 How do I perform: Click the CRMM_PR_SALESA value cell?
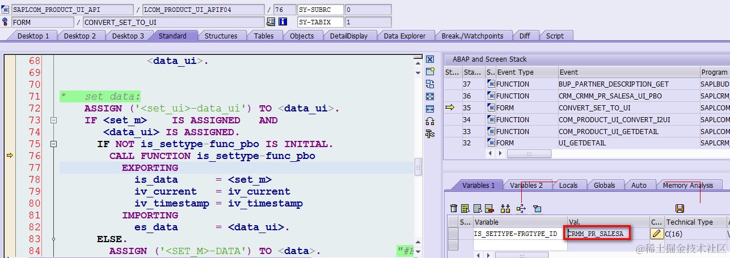coord(609,234)
